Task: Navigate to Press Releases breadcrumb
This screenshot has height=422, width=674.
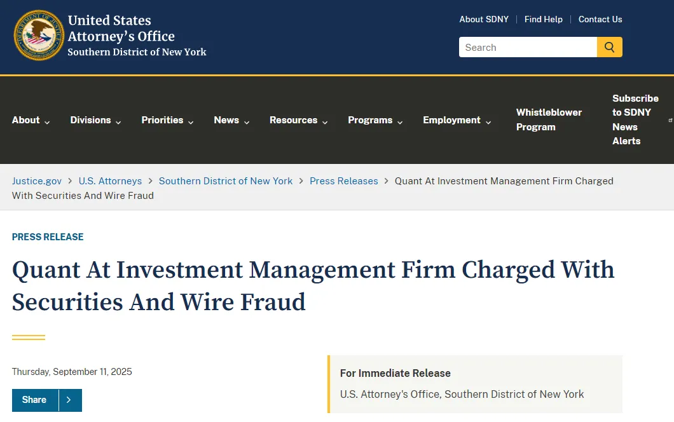Action: [344, 181]
